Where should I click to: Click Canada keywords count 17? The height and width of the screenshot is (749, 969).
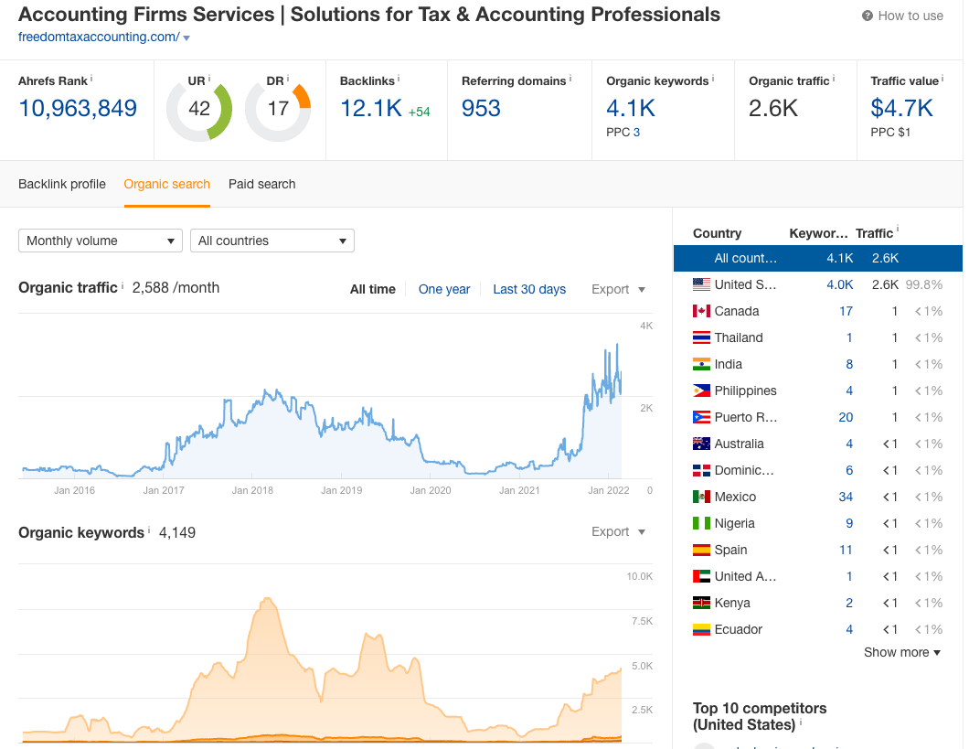pyautogui.click(x=846, y=312)
